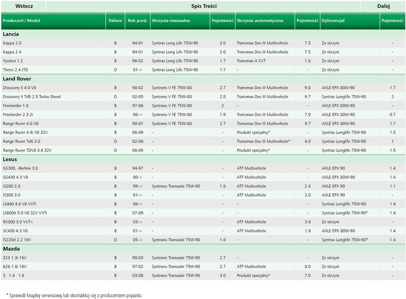406x299 pixels.
Task: Select the Paliwo column header
Action: point(115,20)
